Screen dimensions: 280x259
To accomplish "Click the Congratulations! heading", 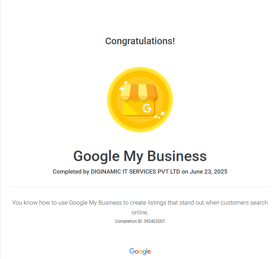I will [140, 41].
